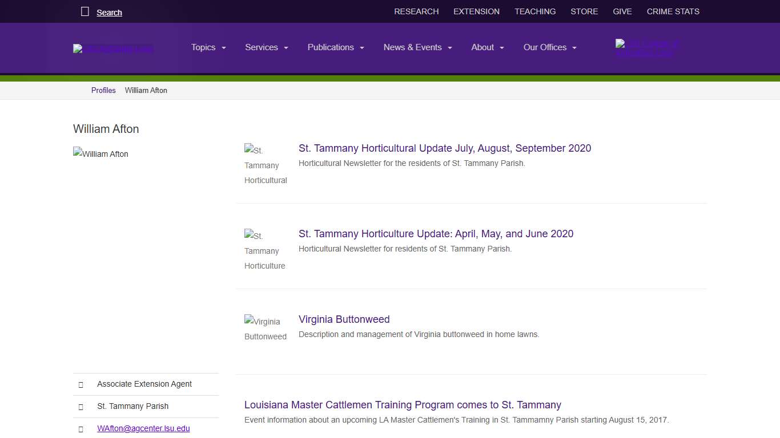Open the LSU College of Agriculture logo

[647, 48]
